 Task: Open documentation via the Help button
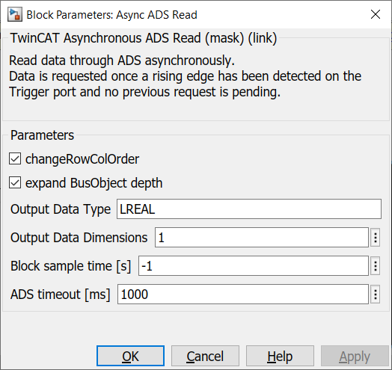click(x=280, y=356)
